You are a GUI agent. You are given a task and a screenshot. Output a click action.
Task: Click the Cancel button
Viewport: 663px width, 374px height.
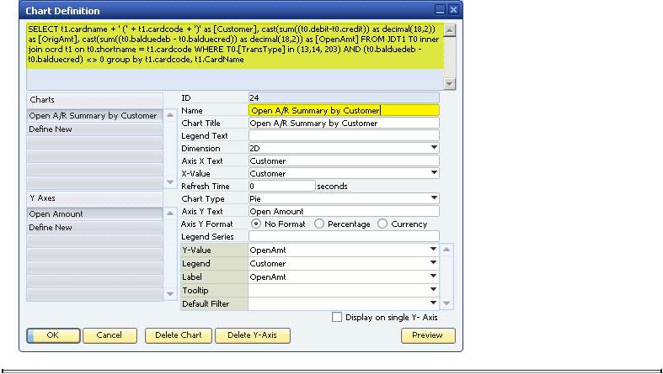pos(110,335)
